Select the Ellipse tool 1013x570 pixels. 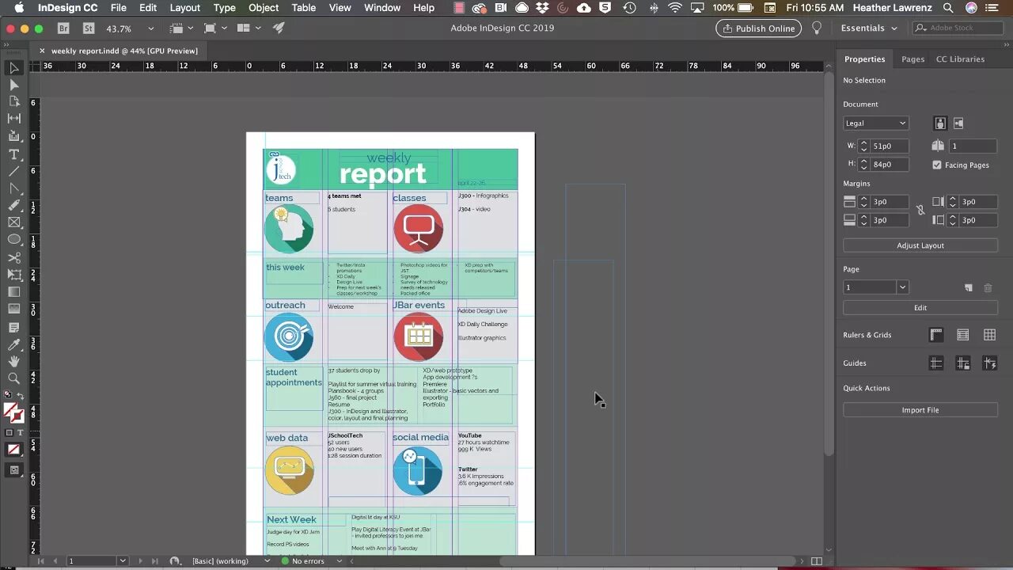pos(13,239)
